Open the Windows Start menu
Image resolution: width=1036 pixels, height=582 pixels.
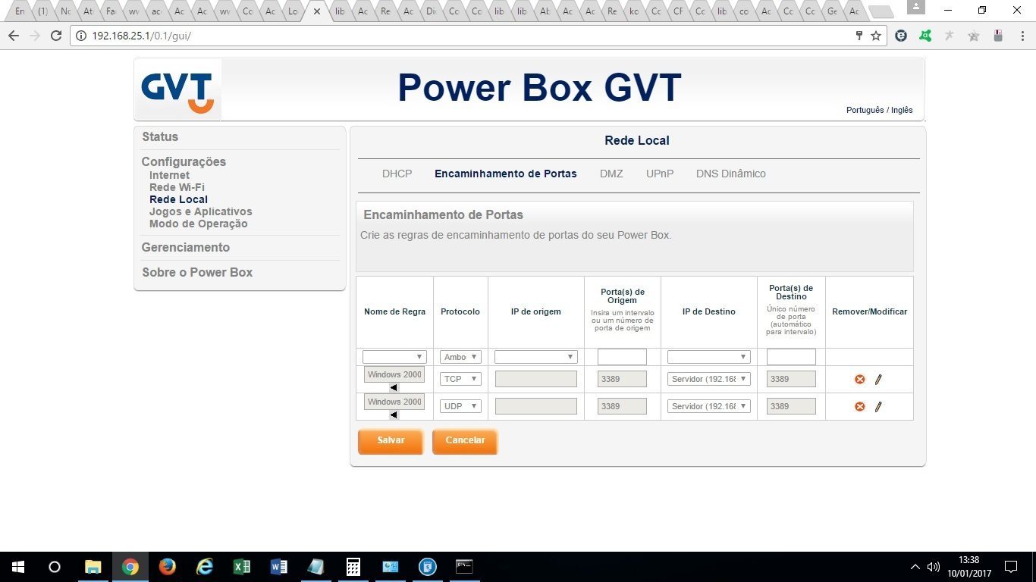(17, 567)
